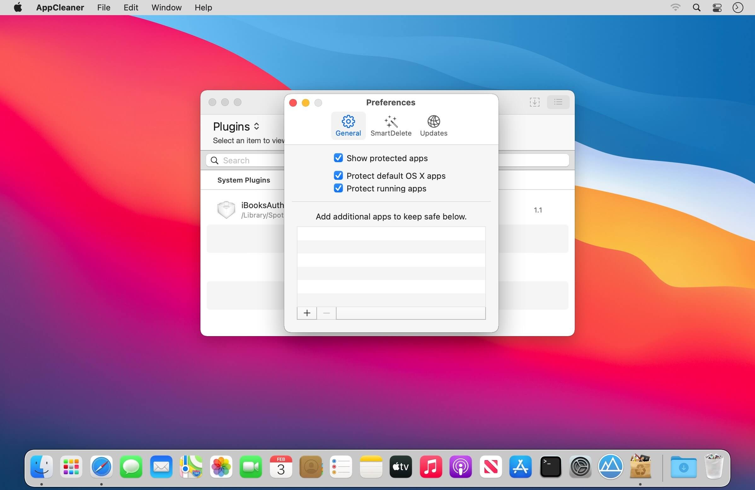This screenshot has height=490, width=755.
Task: Click the Updates globe icon
Action: pos(433,121)
